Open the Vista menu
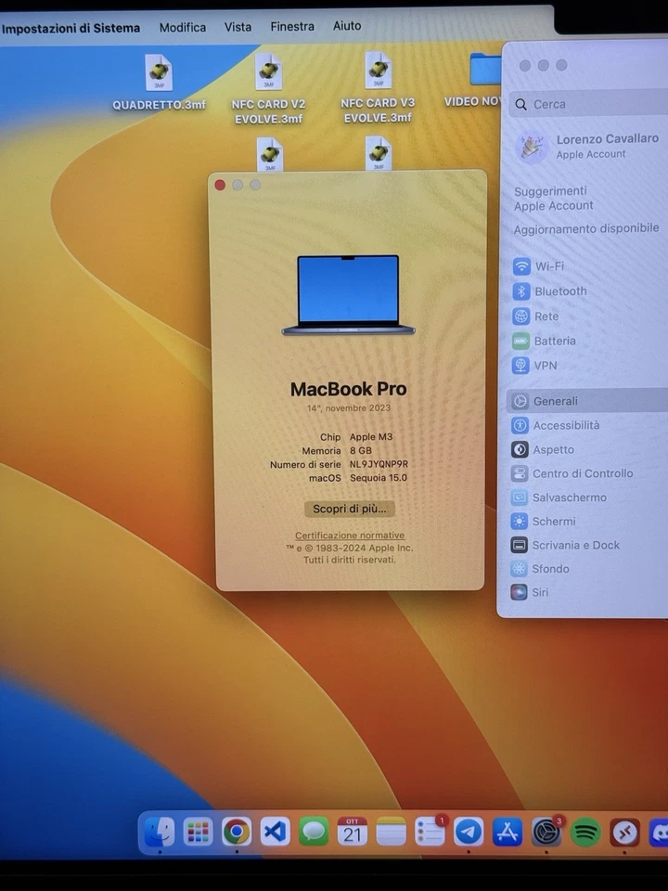Image resolution: width=668 pixels, height=891 pixels. (x=238, y=27)
